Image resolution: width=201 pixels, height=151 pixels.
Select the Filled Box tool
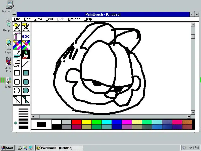click(x=26, y=72)
